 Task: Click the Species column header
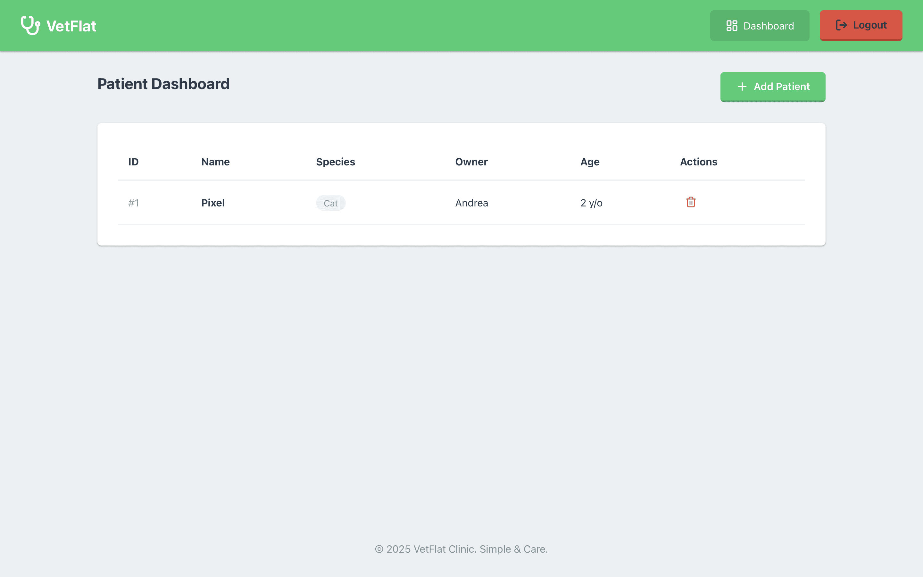click(335, 162)
